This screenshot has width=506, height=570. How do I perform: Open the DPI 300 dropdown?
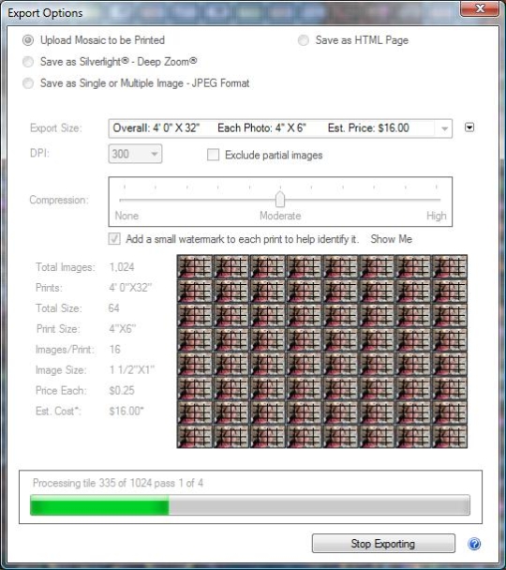[135, 154]
